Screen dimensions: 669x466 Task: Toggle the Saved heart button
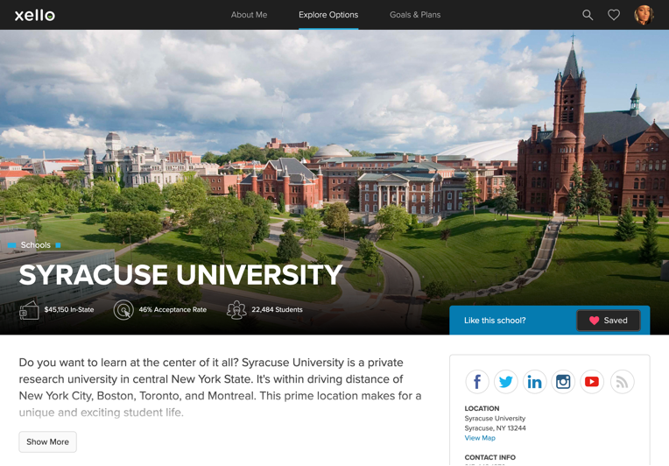609,321
